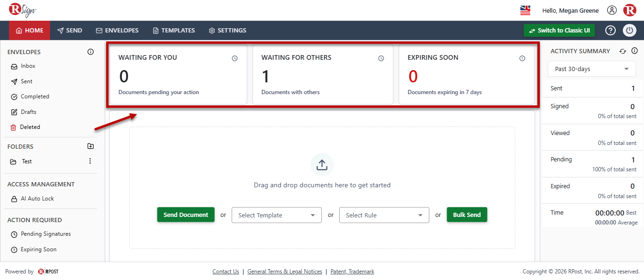This screenshot has width=644, height=280.
Task: Click the Expiring Soon info icon
Action: 522,58
